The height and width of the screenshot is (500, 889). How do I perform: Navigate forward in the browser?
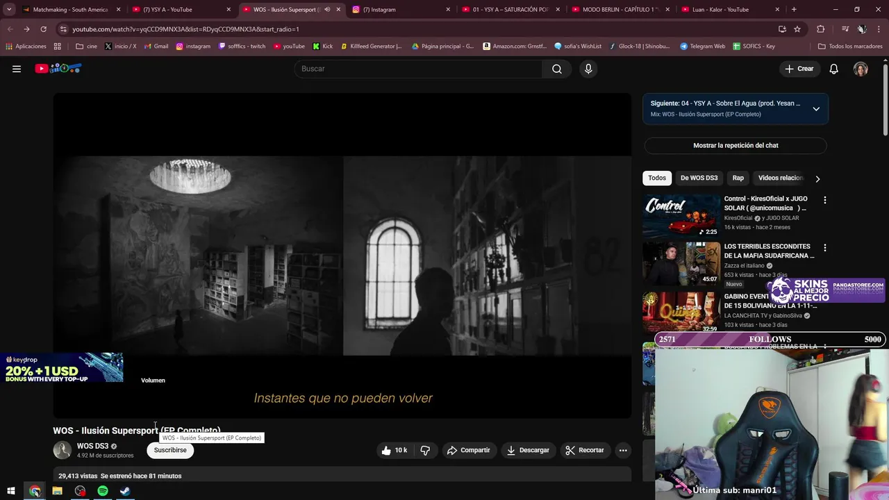(x=26, y=29)
